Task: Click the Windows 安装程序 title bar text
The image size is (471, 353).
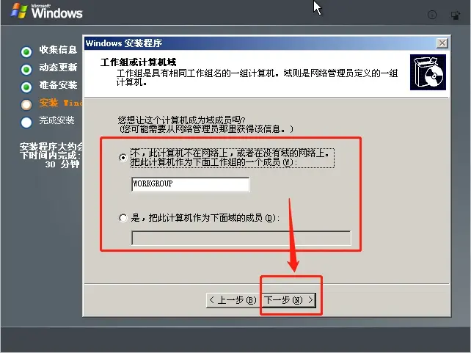Action: (x=124, y=43)
